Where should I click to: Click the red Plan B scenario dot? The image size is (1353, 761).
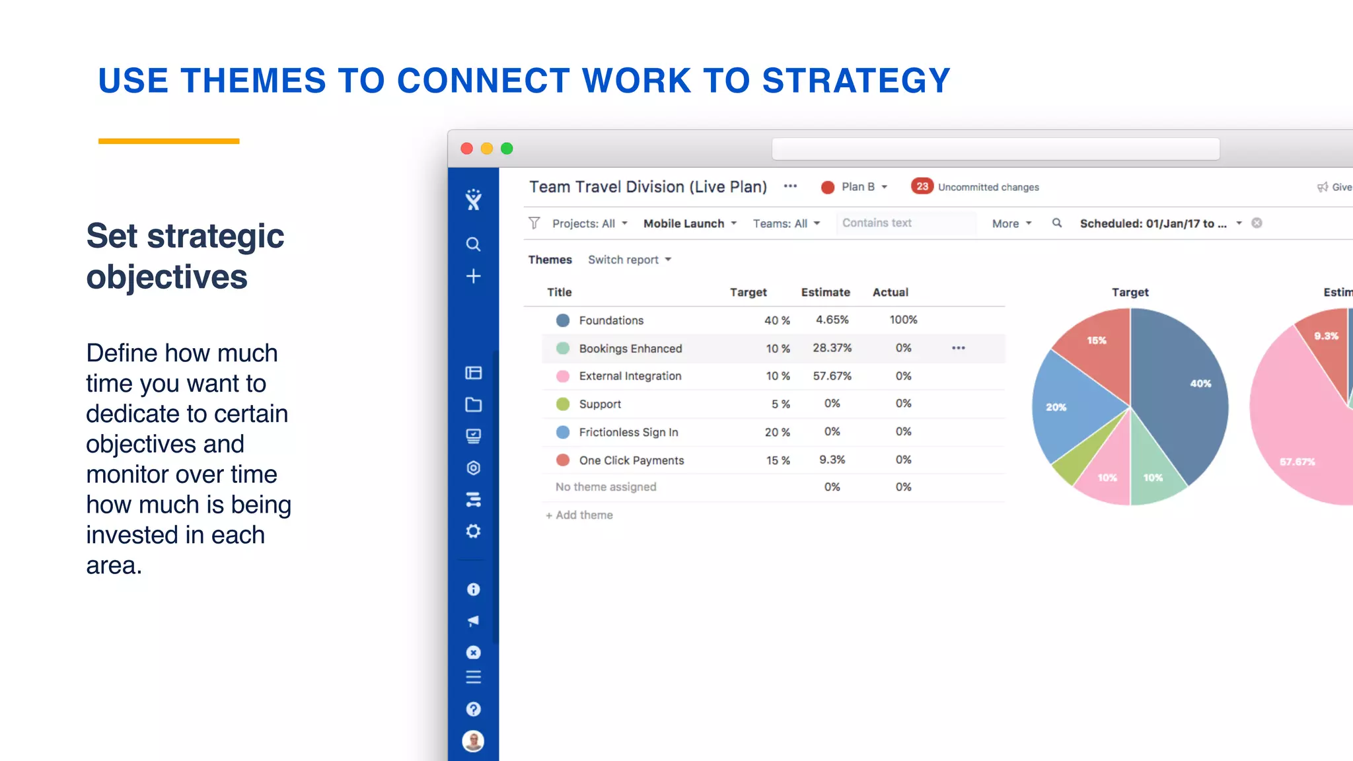(827, 188)
